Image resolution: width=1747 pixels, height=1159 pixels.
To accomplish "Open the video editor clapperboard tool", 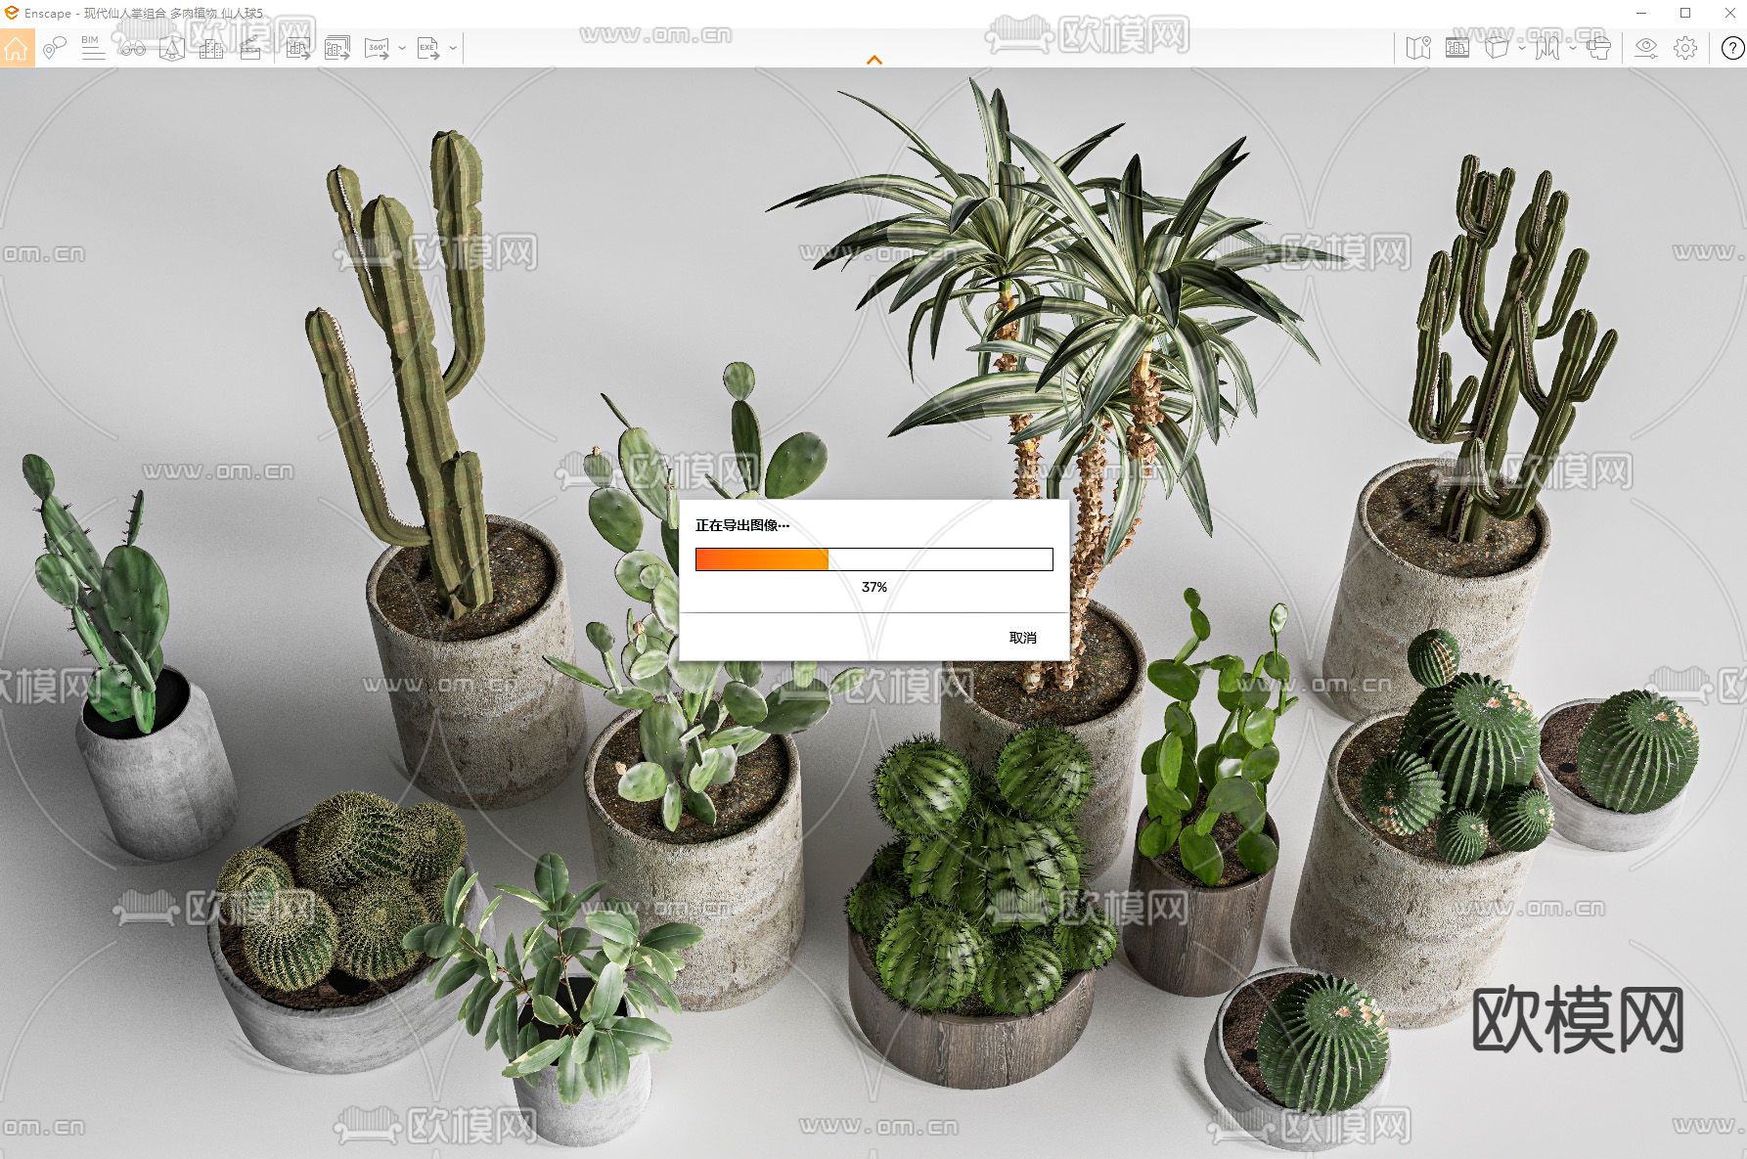I will [249, 48].
